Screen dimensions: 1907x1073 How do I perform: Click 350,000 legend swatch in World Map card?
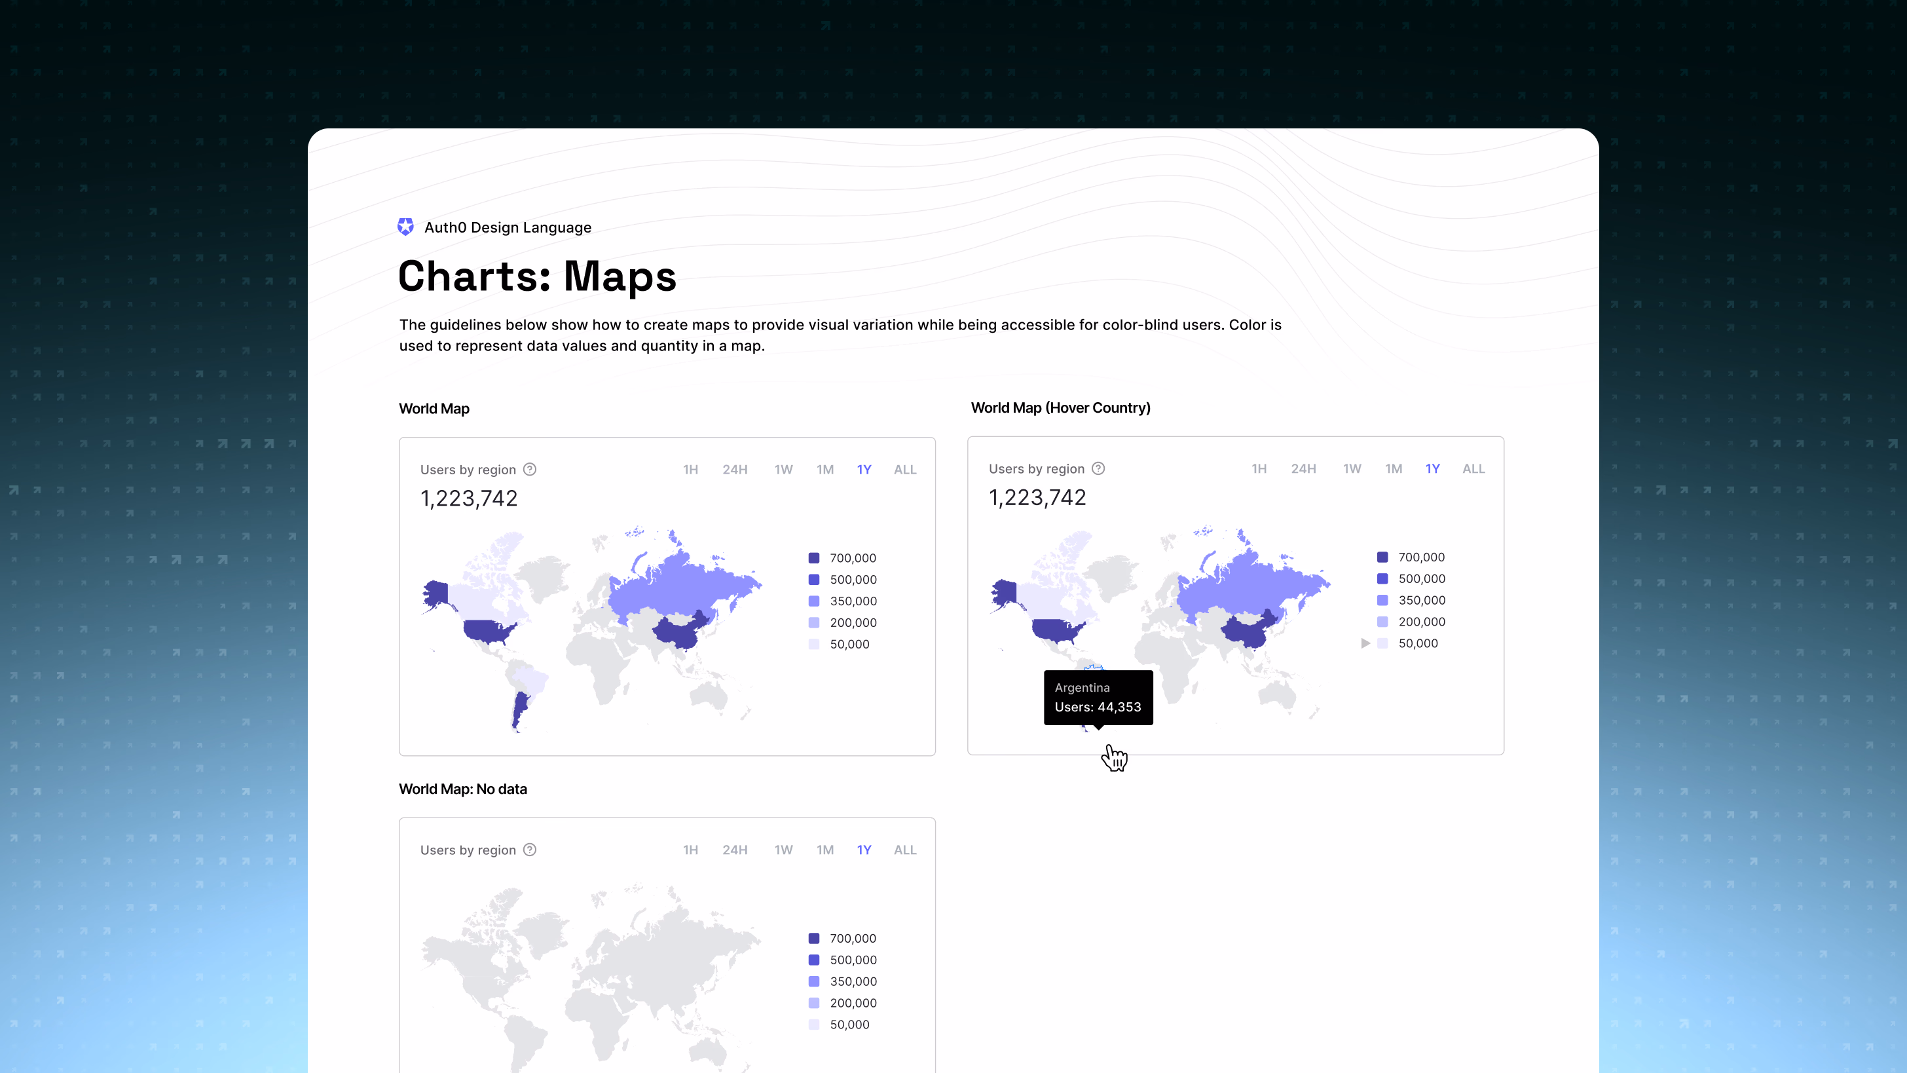tap(813, 601)
